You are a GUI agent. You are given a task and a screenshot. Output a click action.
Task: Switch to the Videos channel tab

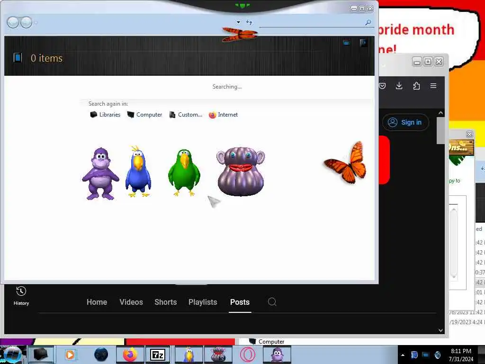[131, 302]
